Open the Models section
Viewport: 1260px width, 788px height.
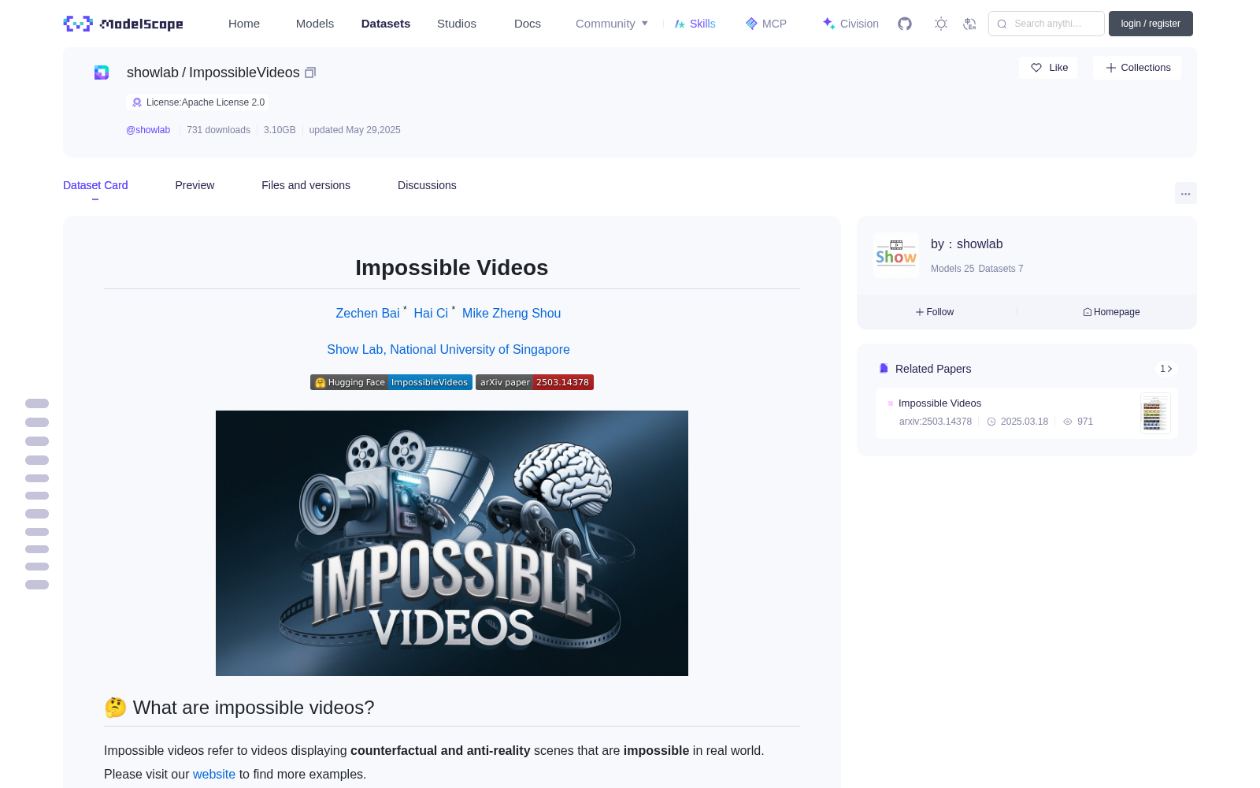(315, 24)
